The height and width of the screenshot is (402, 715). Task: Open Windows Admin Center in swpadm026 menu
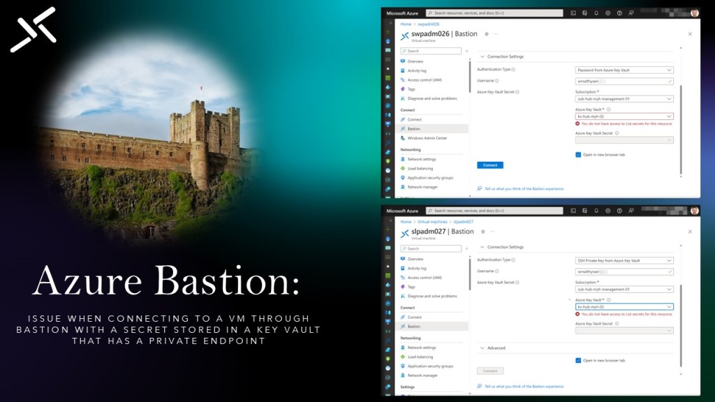tap(427, 138)
